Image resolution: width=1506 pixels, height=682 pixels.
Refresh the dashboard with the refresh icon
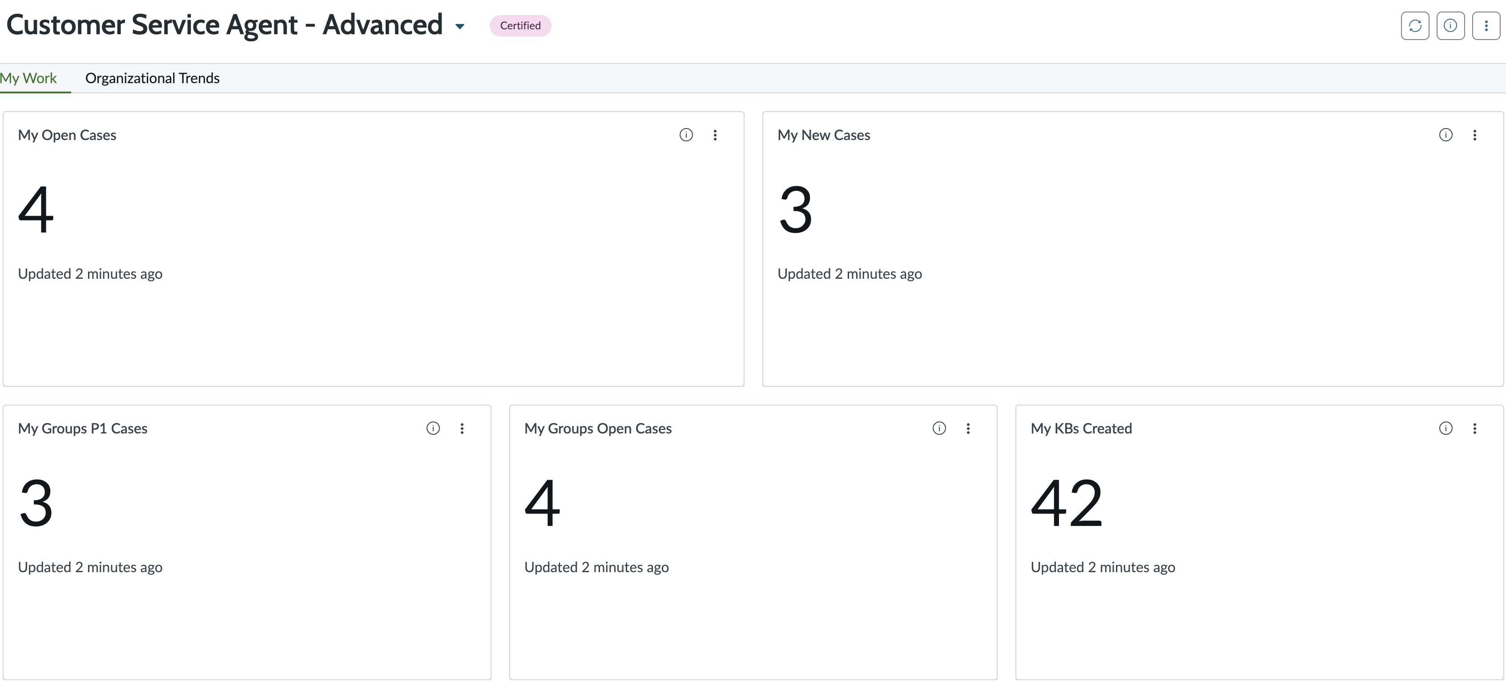tap(1415, 26)
